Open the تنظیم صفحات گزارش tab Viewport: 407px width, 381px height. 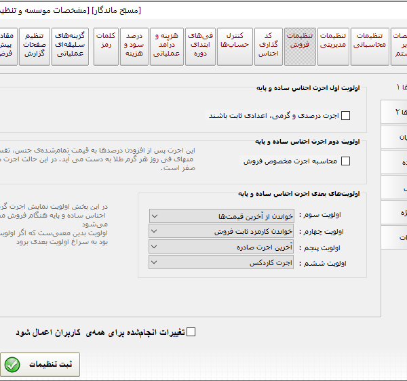(x=35, y=46)
